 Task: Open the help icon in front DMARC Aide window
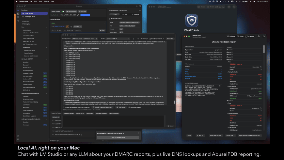(x=264, y=37)
